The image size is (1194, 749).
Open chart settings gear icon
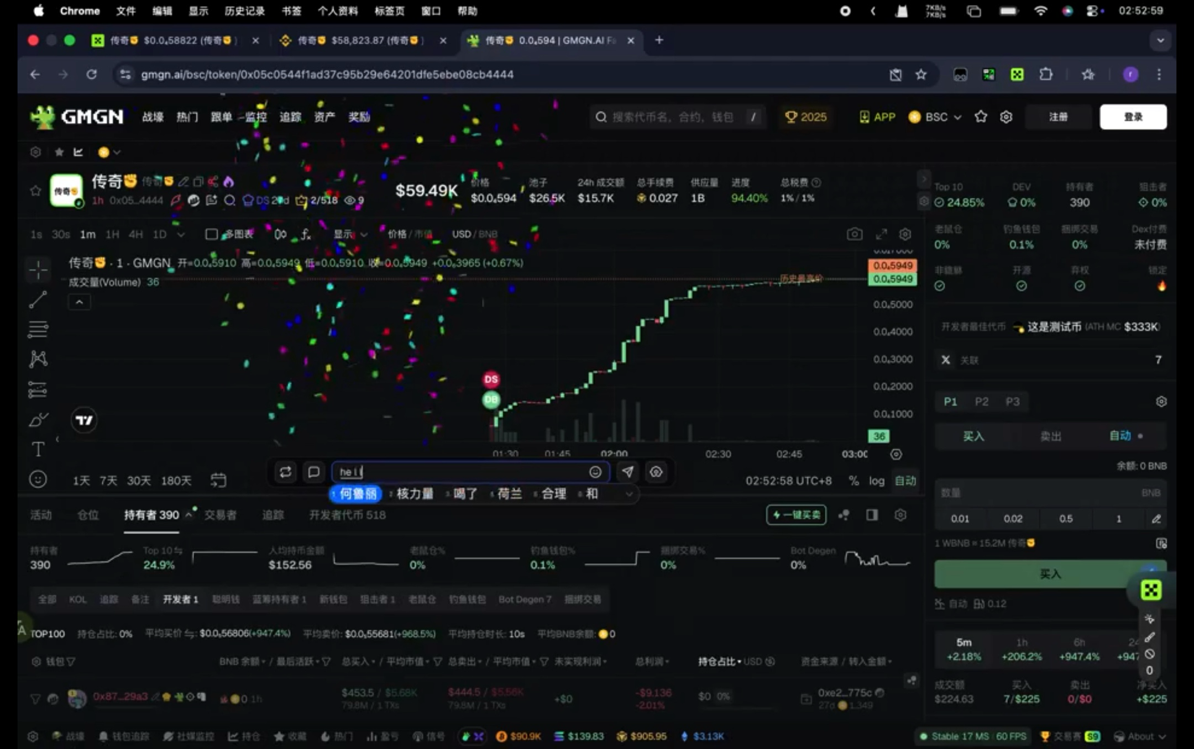pos(905,234)
